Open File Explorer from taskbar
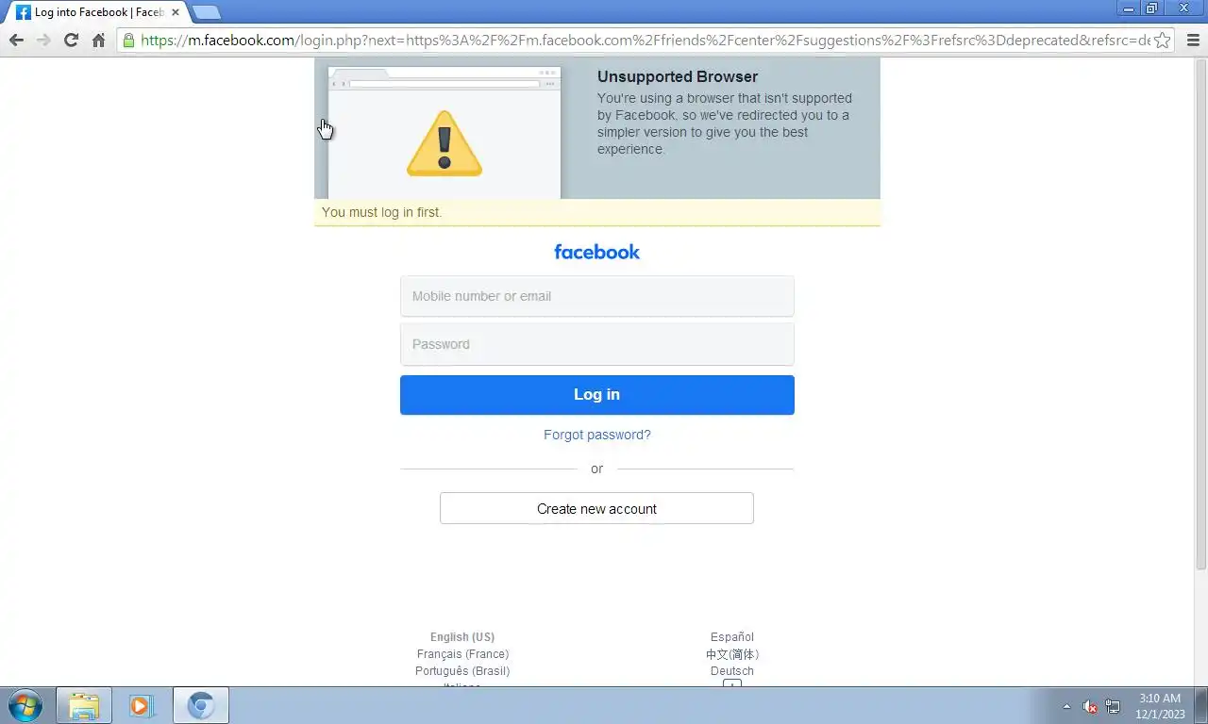Screen dimensions: 1208x724 (84, 705)
